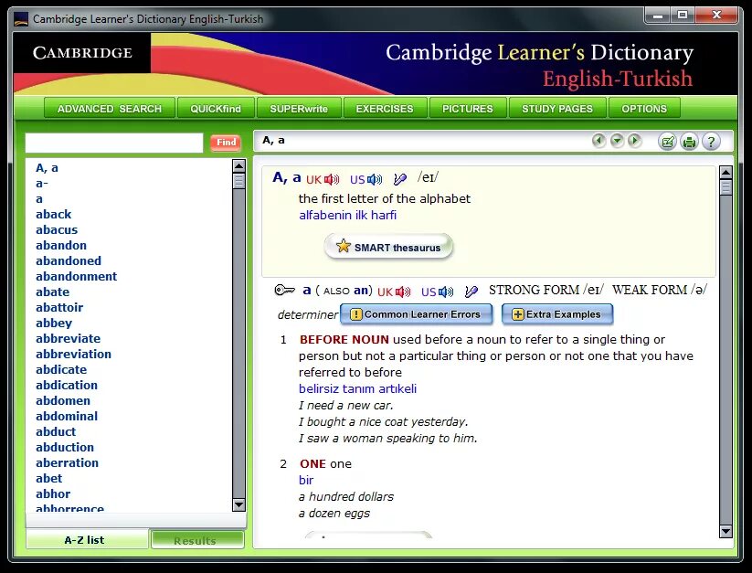752x573 pixels.
Task: Click the search input field
Action: (114, 143)
